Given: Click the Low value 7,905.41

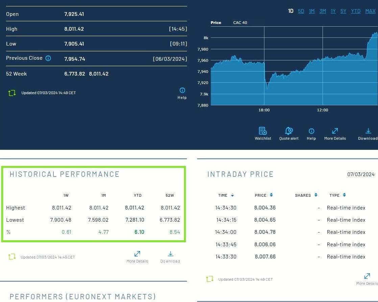Looking at the screenshot, I should click(74, 44).
